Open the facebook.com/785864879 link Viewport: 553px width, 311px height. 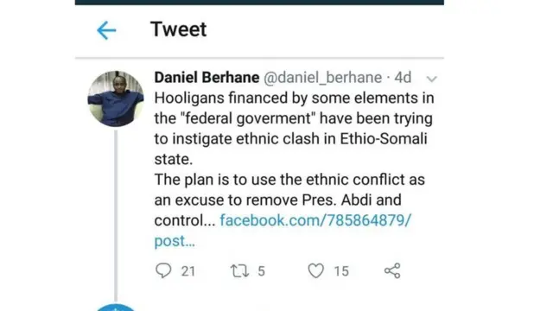click(x=315, y=220)
